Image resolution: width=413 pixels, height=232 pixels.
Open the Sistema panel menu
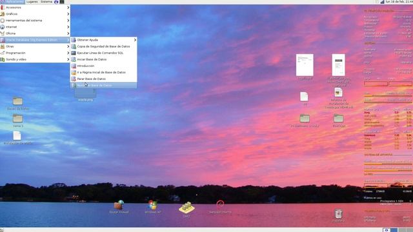(46, 2)
